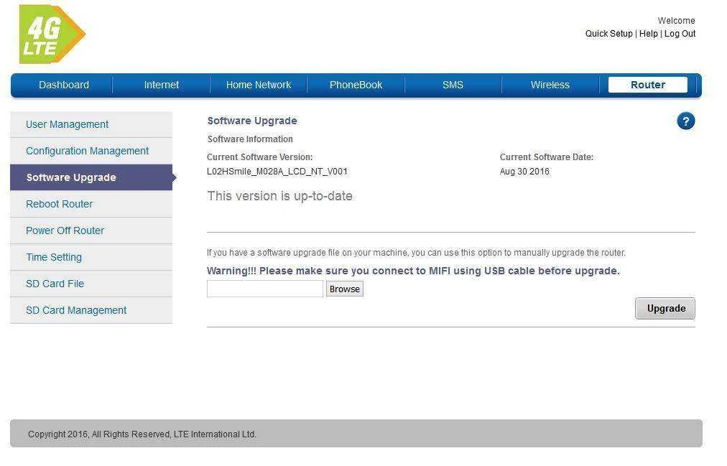The height and width of the screenshot is (466, 727).
Task: Select the Router tab
Action: pyautogui.click(x=648, y=85)
